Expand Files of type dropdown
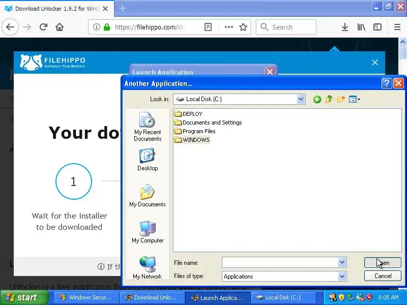 pos(342,276)
